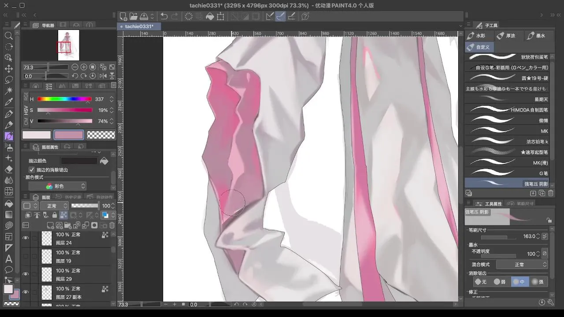Select brush preset 浓芯铅笔 k
The image size is (564, 317).
click(508, 141)
